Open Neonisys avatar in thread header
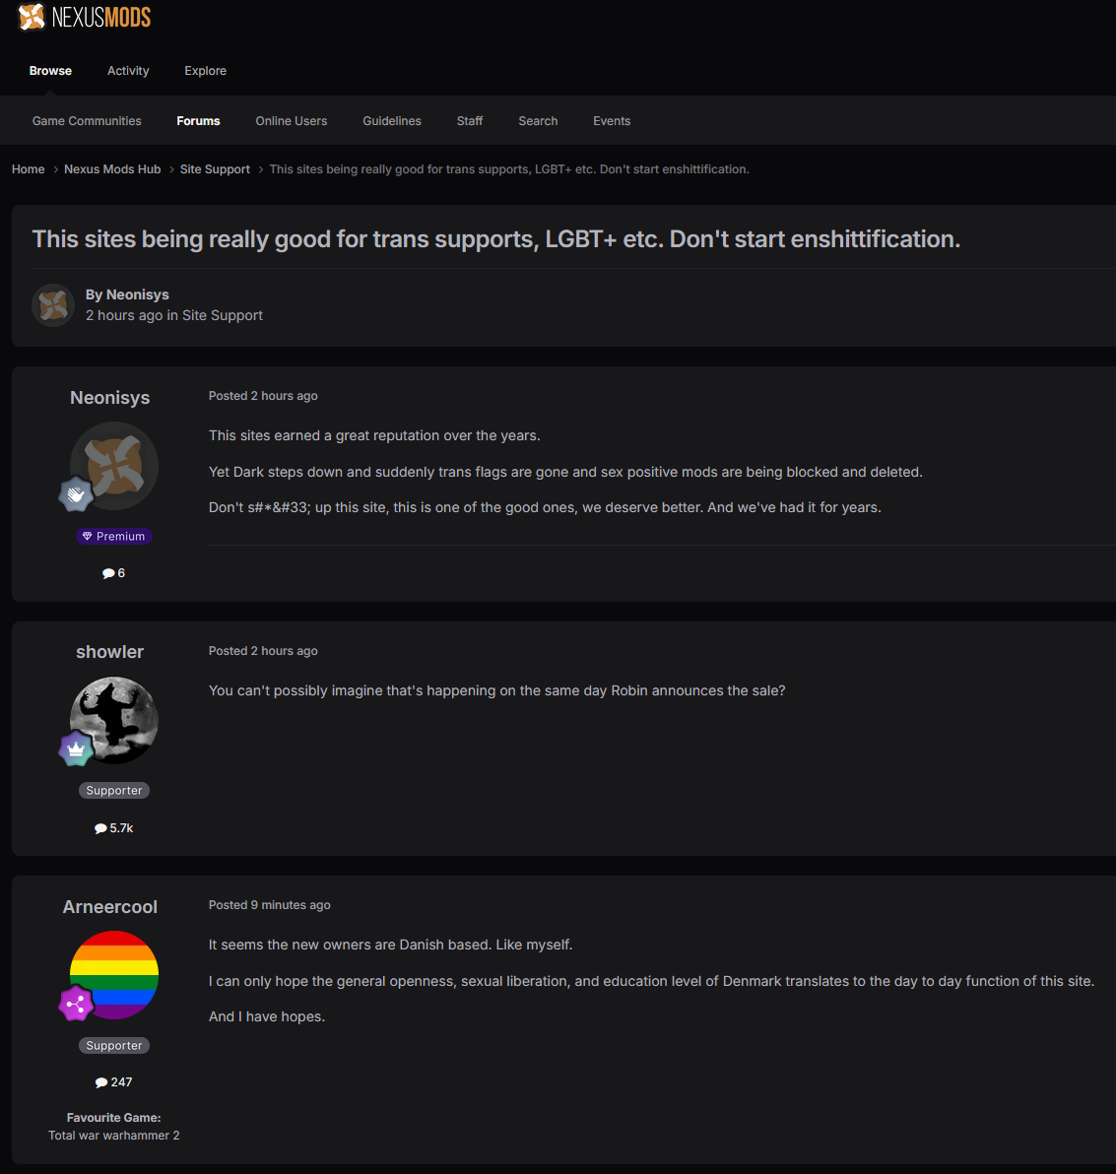This screenshot has width=1116, height=1174. (53, 304)
